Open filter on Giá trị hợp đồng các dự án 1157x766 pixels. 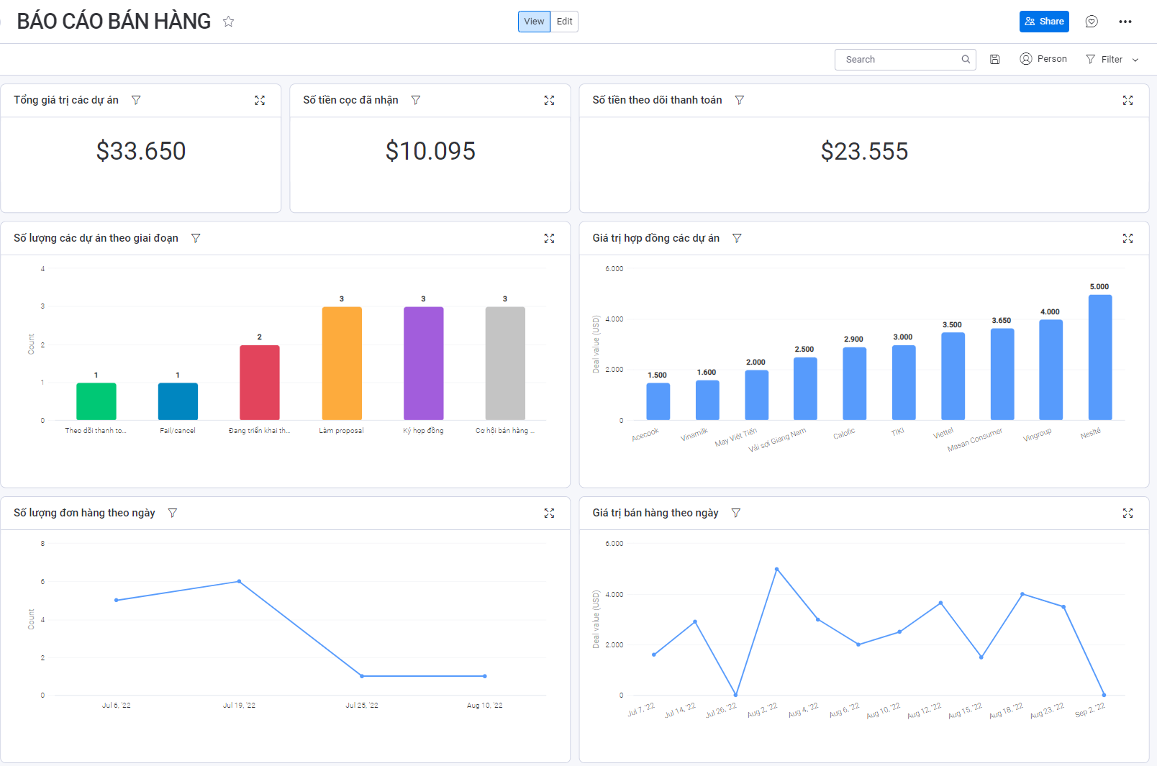pyautogui.click(x=737, y=238)
